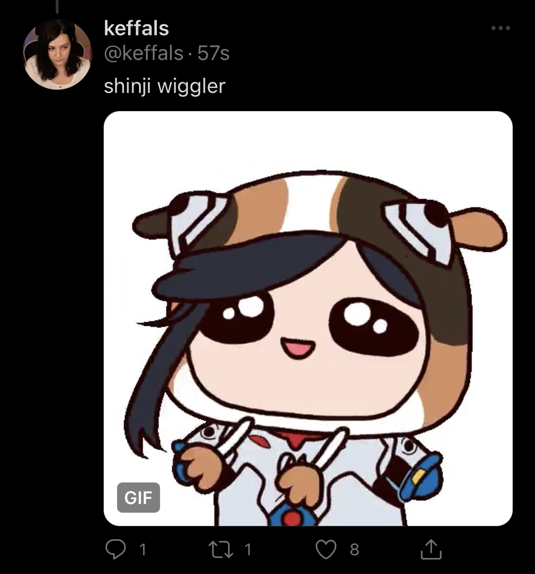View the reply count of 1
Image resolution: width=535 pixels, height=574 pixels.
143,549
